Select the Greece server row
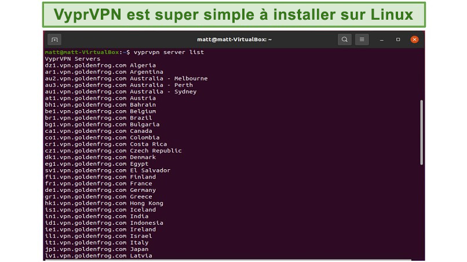This screenshot has height=262, width=467. coord(98,196)
